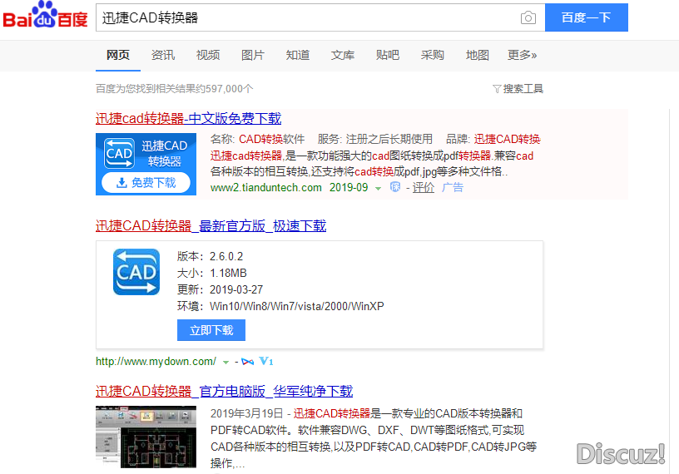Expand dropdown arrow next to tianduntech.com 2019-09
Image resolution: width=679 pixels, height=474 pixels.
coord(378,188)
